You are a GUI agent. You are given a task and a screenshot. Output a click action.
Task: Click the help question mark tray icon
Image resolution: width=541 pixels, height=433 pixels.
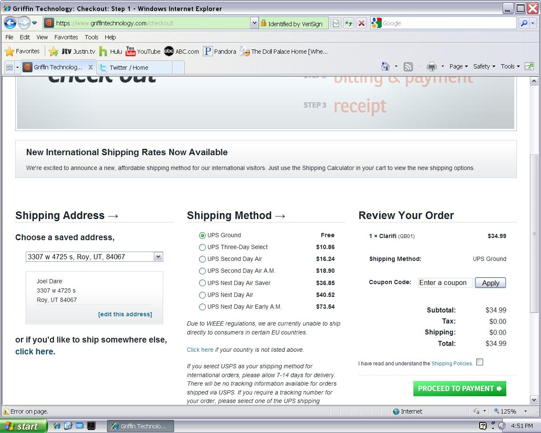click(x=483, y=426)
